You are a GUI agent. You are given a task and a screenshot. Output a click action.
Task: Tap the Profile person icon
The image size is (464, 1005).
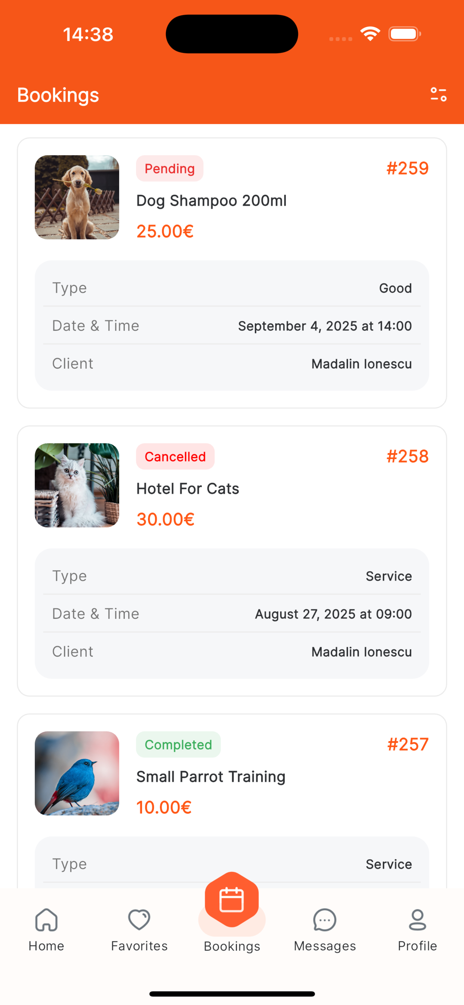[417, 919]
